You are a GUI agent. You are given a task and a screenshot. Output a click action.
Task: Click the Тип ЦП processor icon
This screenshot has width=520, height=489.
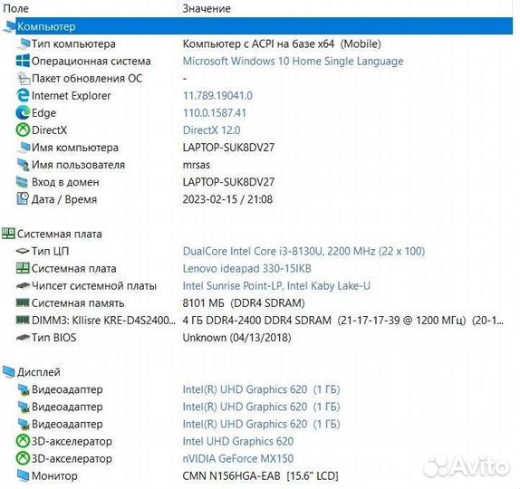23,252
